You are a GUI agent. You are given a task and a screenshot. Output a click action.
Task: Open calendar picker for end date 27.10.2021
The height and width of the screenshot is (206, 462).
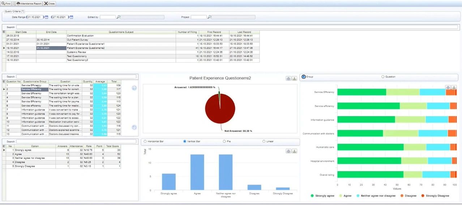71,17
